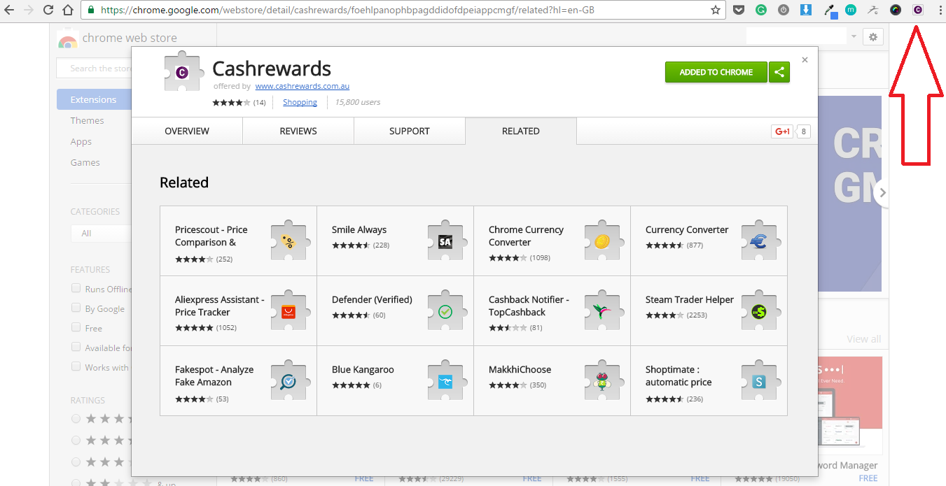Select Extensions in the sidebar

click(x=94, y=99)
